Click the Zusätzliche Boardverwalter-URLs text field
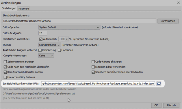182x109 pixels. coord(98,83)
